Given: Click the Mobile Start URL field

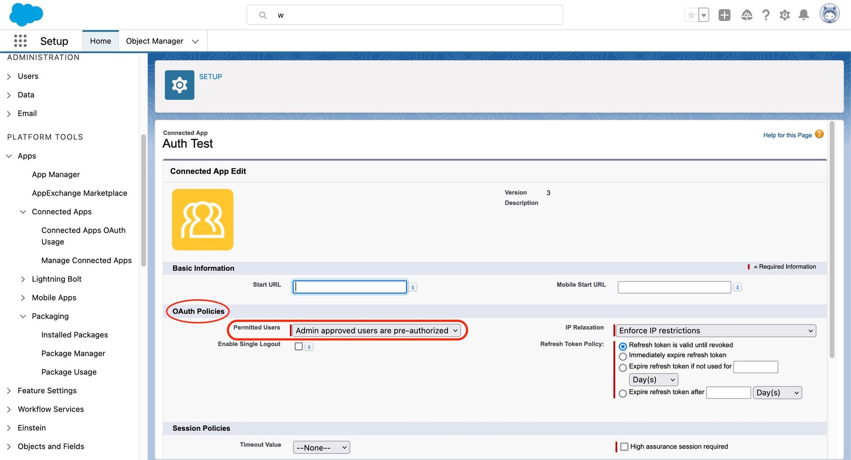Looking at the screenshot, I should point(674,287).
